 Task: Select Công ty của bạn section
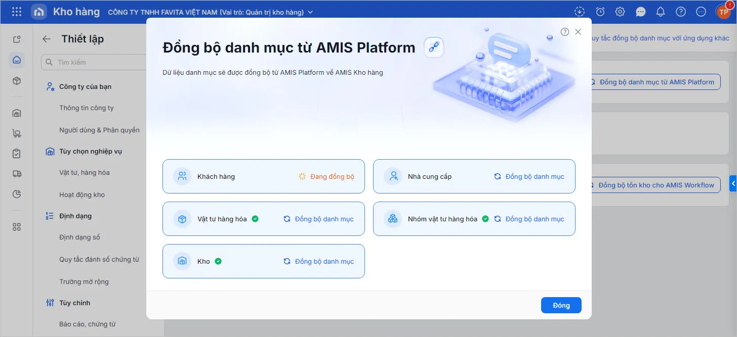tap(85, 86)
